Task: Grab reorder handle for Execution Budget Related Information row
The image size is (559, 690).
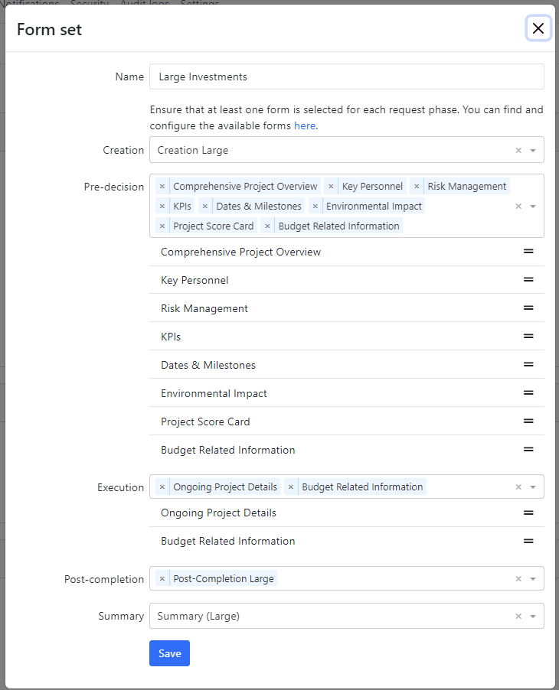Action: 528,542
